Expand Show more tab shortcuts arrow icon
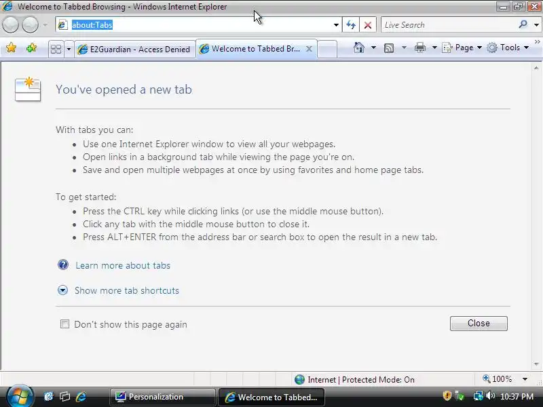This screenshot has height=407, width=543. (x=62, y=290)
